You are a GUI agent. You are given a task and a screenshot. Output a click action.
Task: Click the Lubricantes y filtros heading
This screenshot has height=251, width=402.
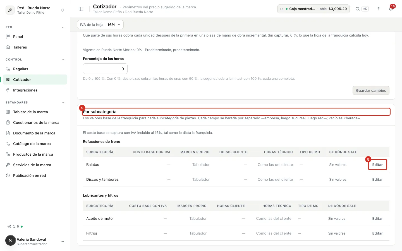(x=100, y=195)
